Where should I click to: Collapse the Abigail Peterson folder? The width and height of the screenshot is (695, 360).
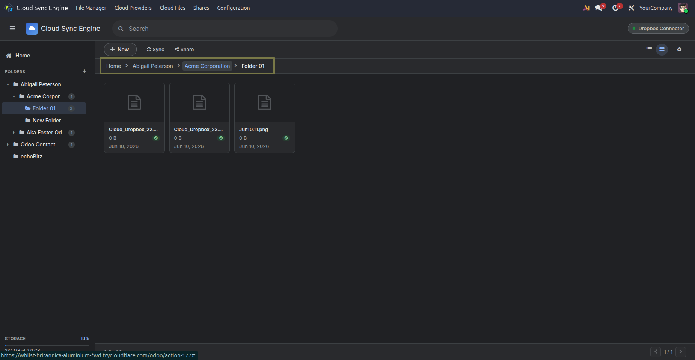[x=8, y=84]
